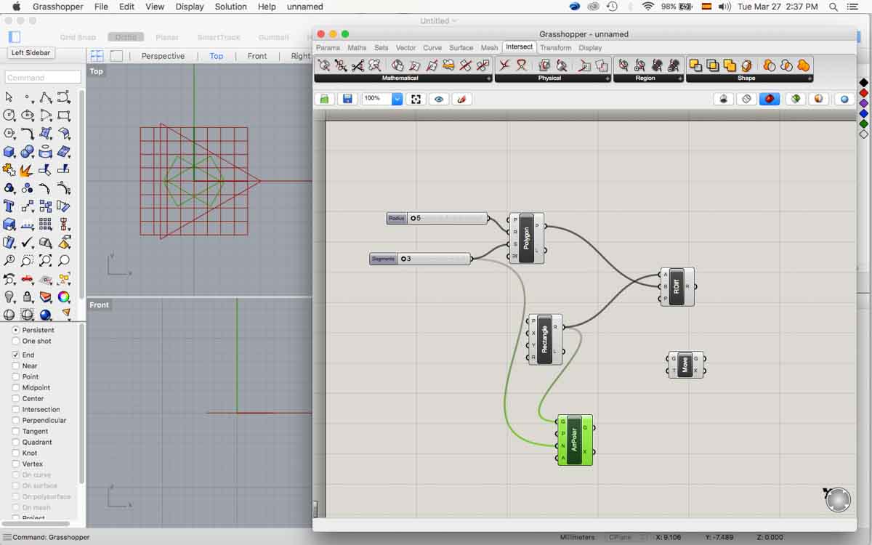Click the four-viewport layout icon

point(97,56)
